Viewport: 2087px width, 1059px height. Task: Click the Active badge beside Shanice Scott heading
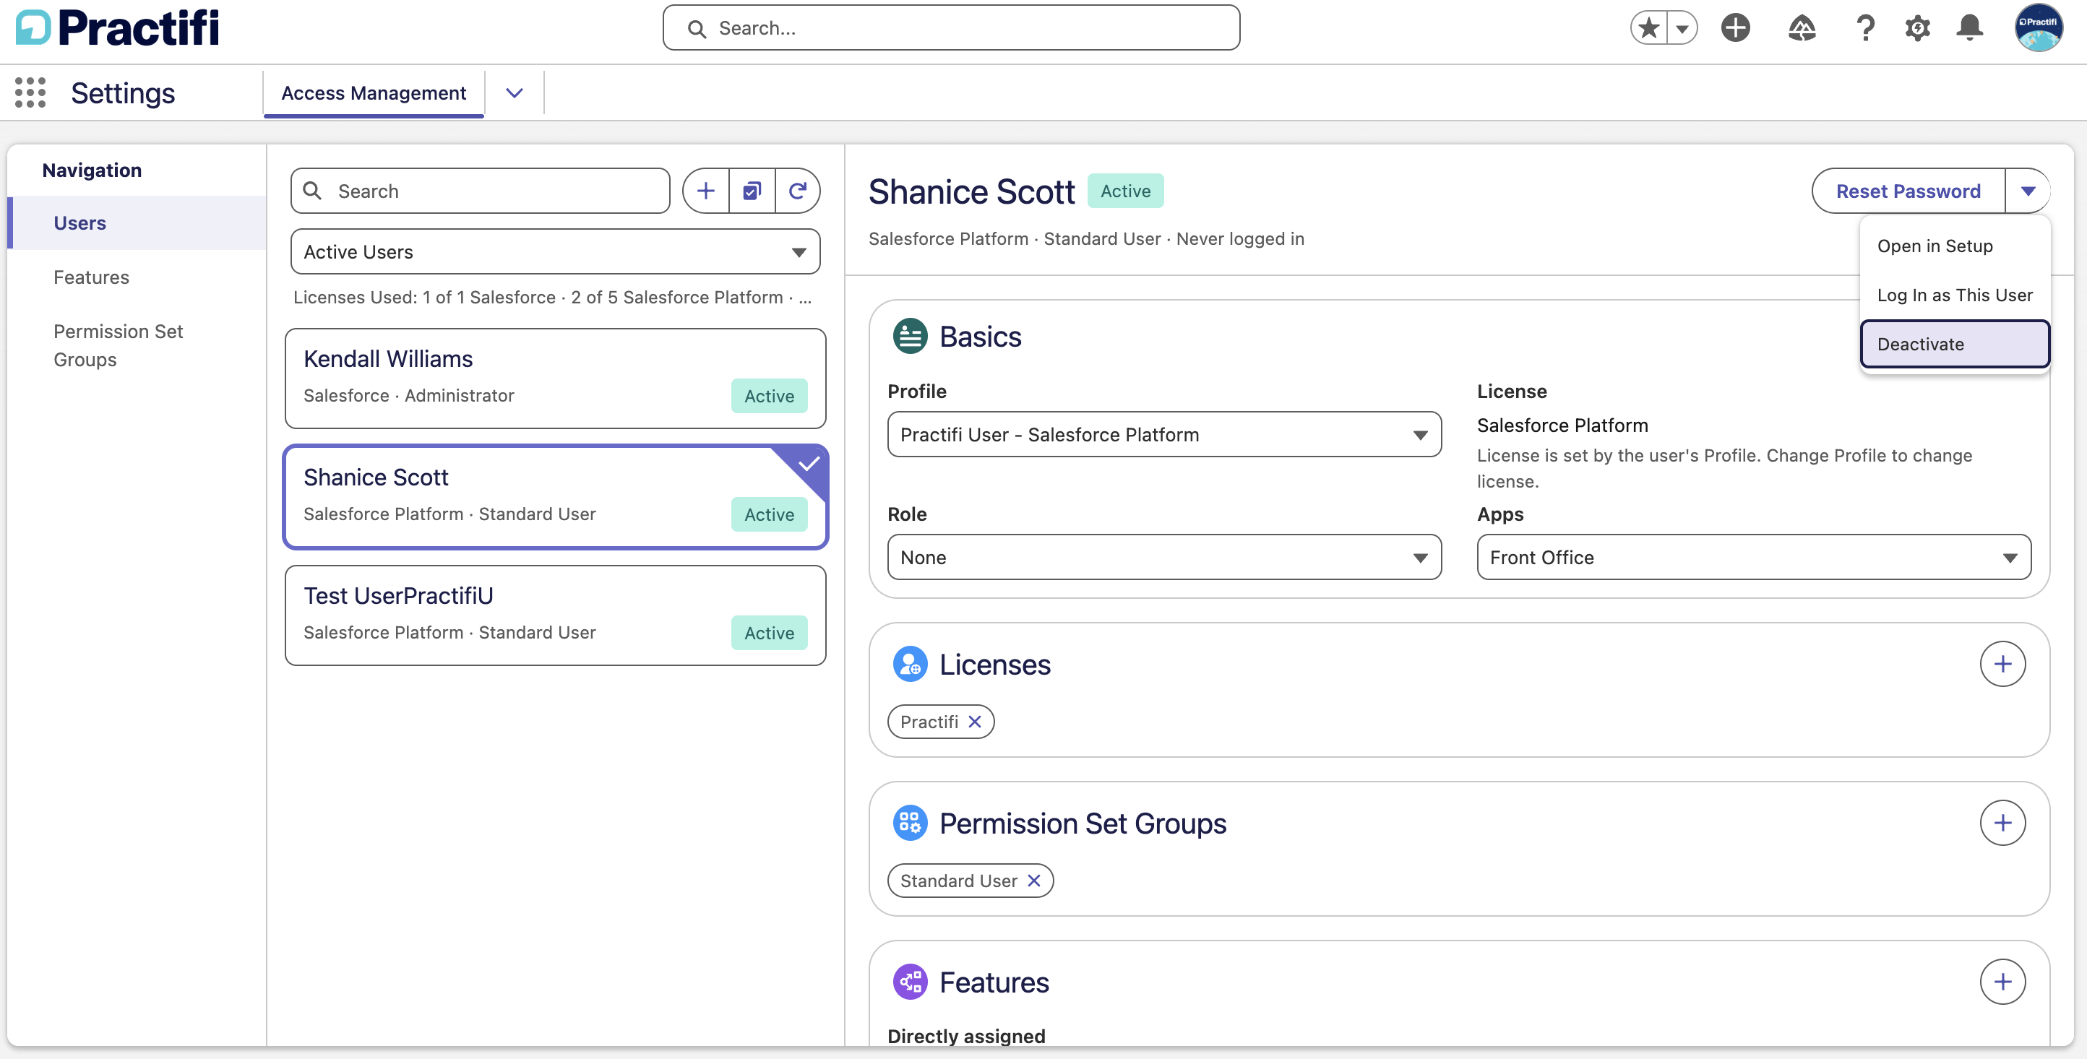coord(1125,191)
